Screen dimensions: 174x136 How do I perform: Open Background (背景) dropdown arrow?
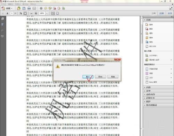pos(171,73)
